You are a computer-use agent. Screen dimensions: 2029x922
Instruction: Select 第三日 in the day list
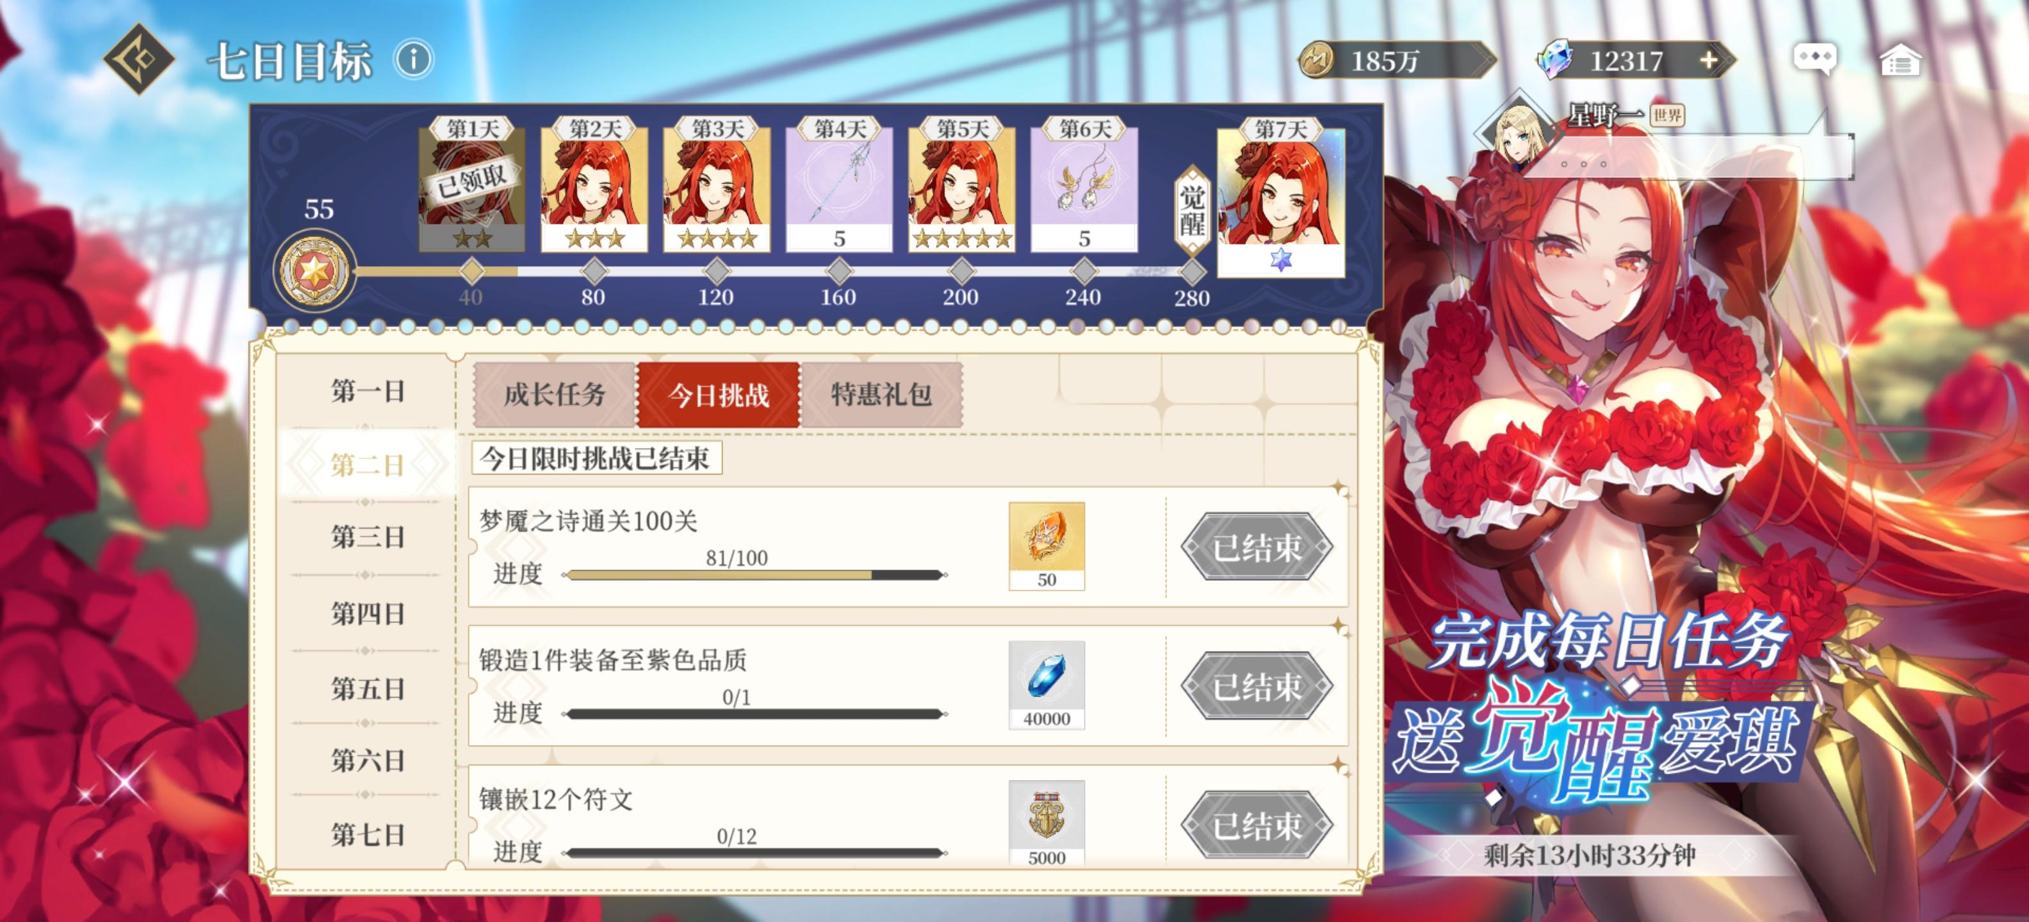367,538
